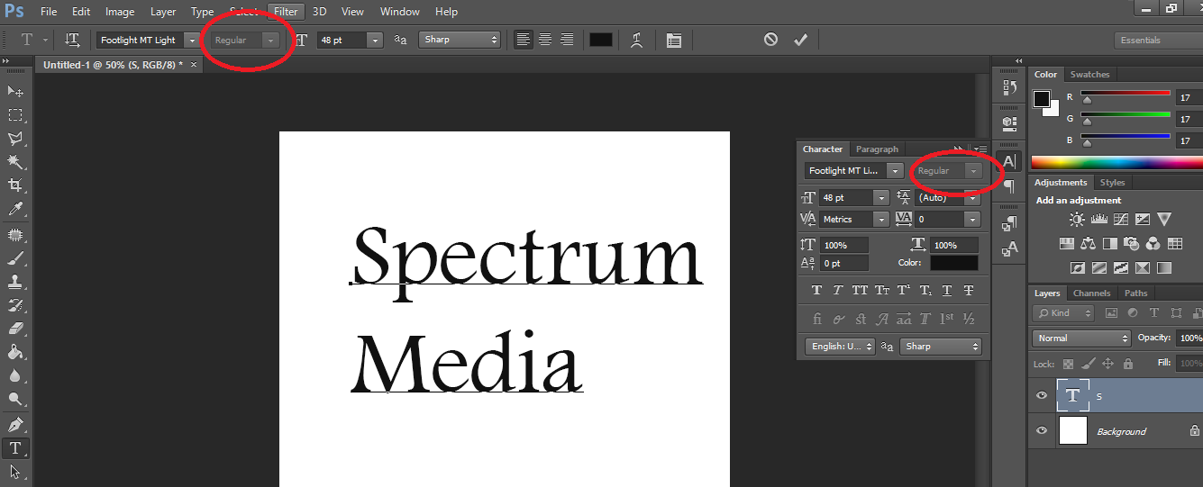Click the text Color swatch in Character panel
Image resolution: width=1203 pixels, height=487 pixels.
point(953,263)
